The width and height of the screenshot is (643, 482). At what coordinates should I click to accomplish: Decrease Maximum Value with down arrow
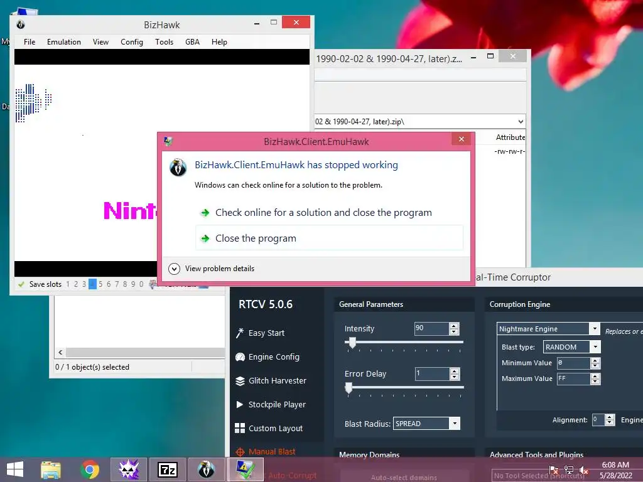click(595, 382)
